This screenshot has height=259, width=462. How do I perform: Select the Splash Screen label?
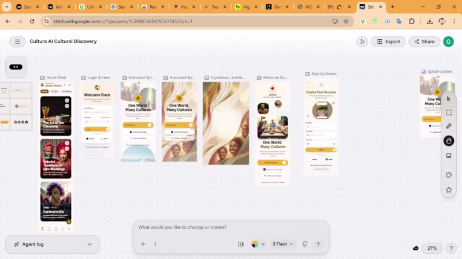point(437,71)
